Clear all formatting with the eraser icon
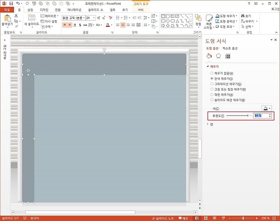The image size is (280, 221). click(110, 17)
